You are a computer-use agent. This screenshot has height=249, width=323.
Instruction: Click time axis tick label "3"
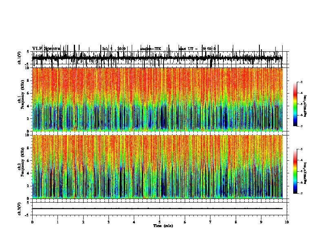[108, 222]
